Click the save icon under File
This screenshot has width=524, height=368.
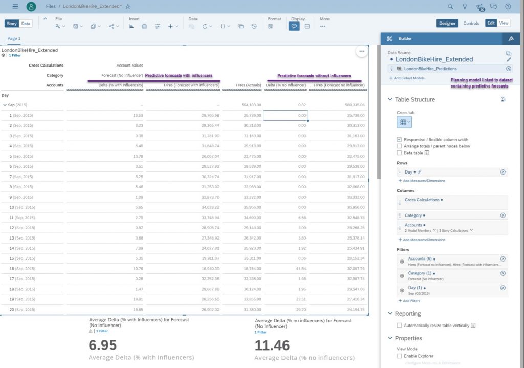(x=76, y=26)
